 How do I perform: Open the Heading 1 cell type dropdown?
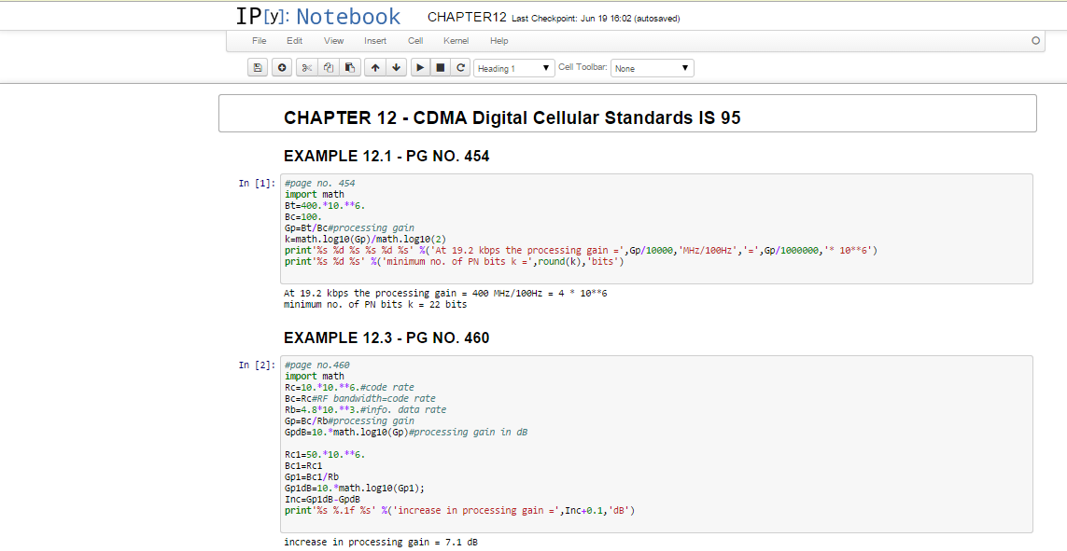(514, 68)
